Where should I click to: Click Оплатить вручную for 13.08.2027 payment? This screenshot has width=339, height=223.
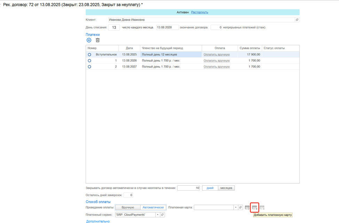pos(216,67)
